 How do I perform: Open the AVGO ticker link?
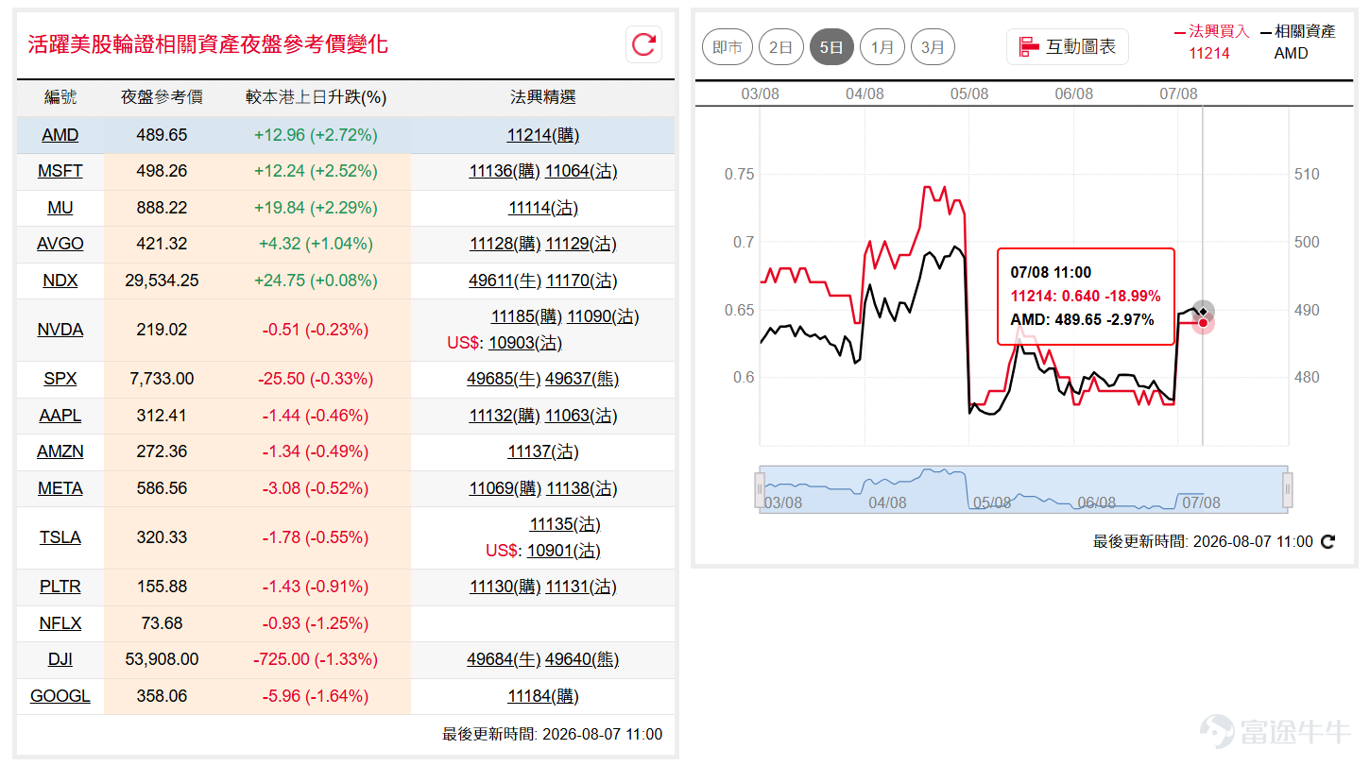click(60, 244)
